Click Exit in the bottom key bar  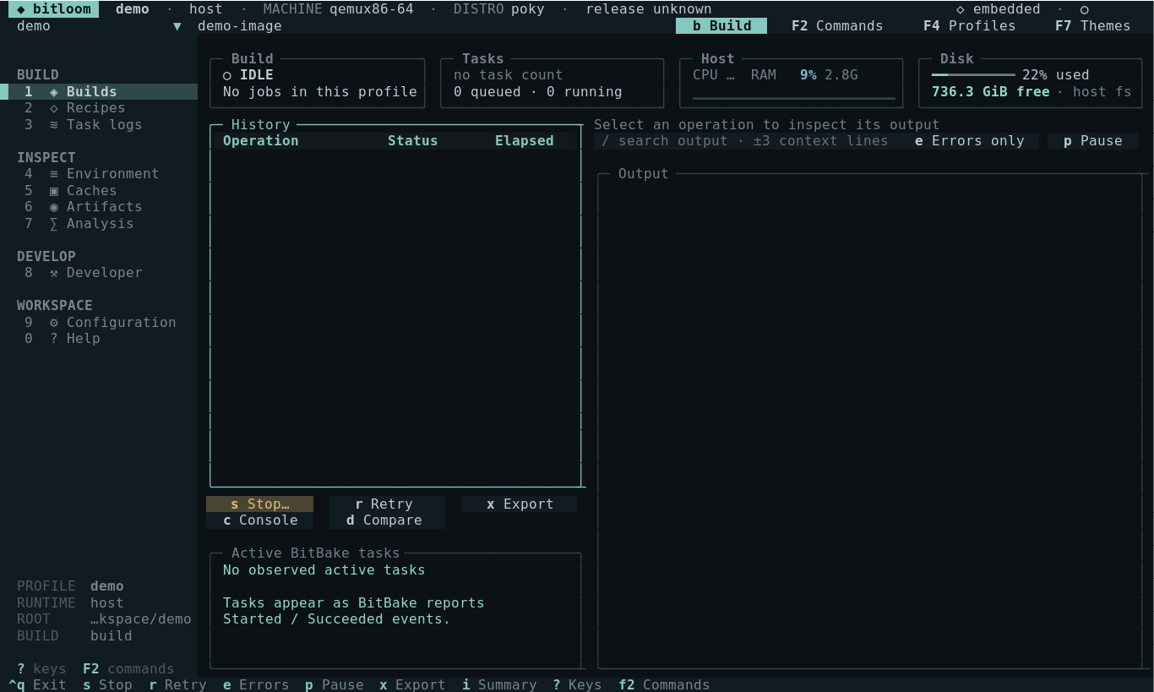click(x=37, y=684)
